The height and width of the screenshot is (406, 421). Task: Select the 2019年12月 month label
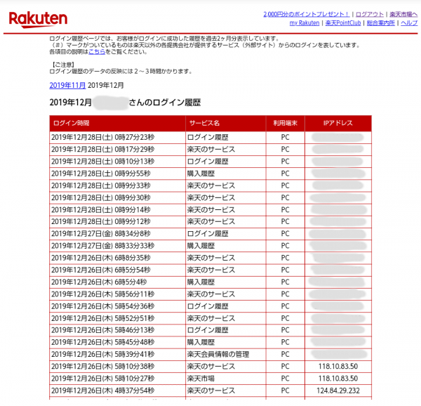[106, 86]
